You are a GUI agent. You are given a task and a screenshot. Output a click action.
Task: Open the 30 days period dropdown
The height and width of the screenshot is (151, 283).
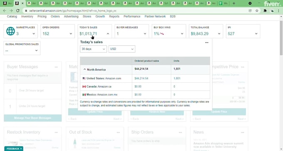click(93, 49)
